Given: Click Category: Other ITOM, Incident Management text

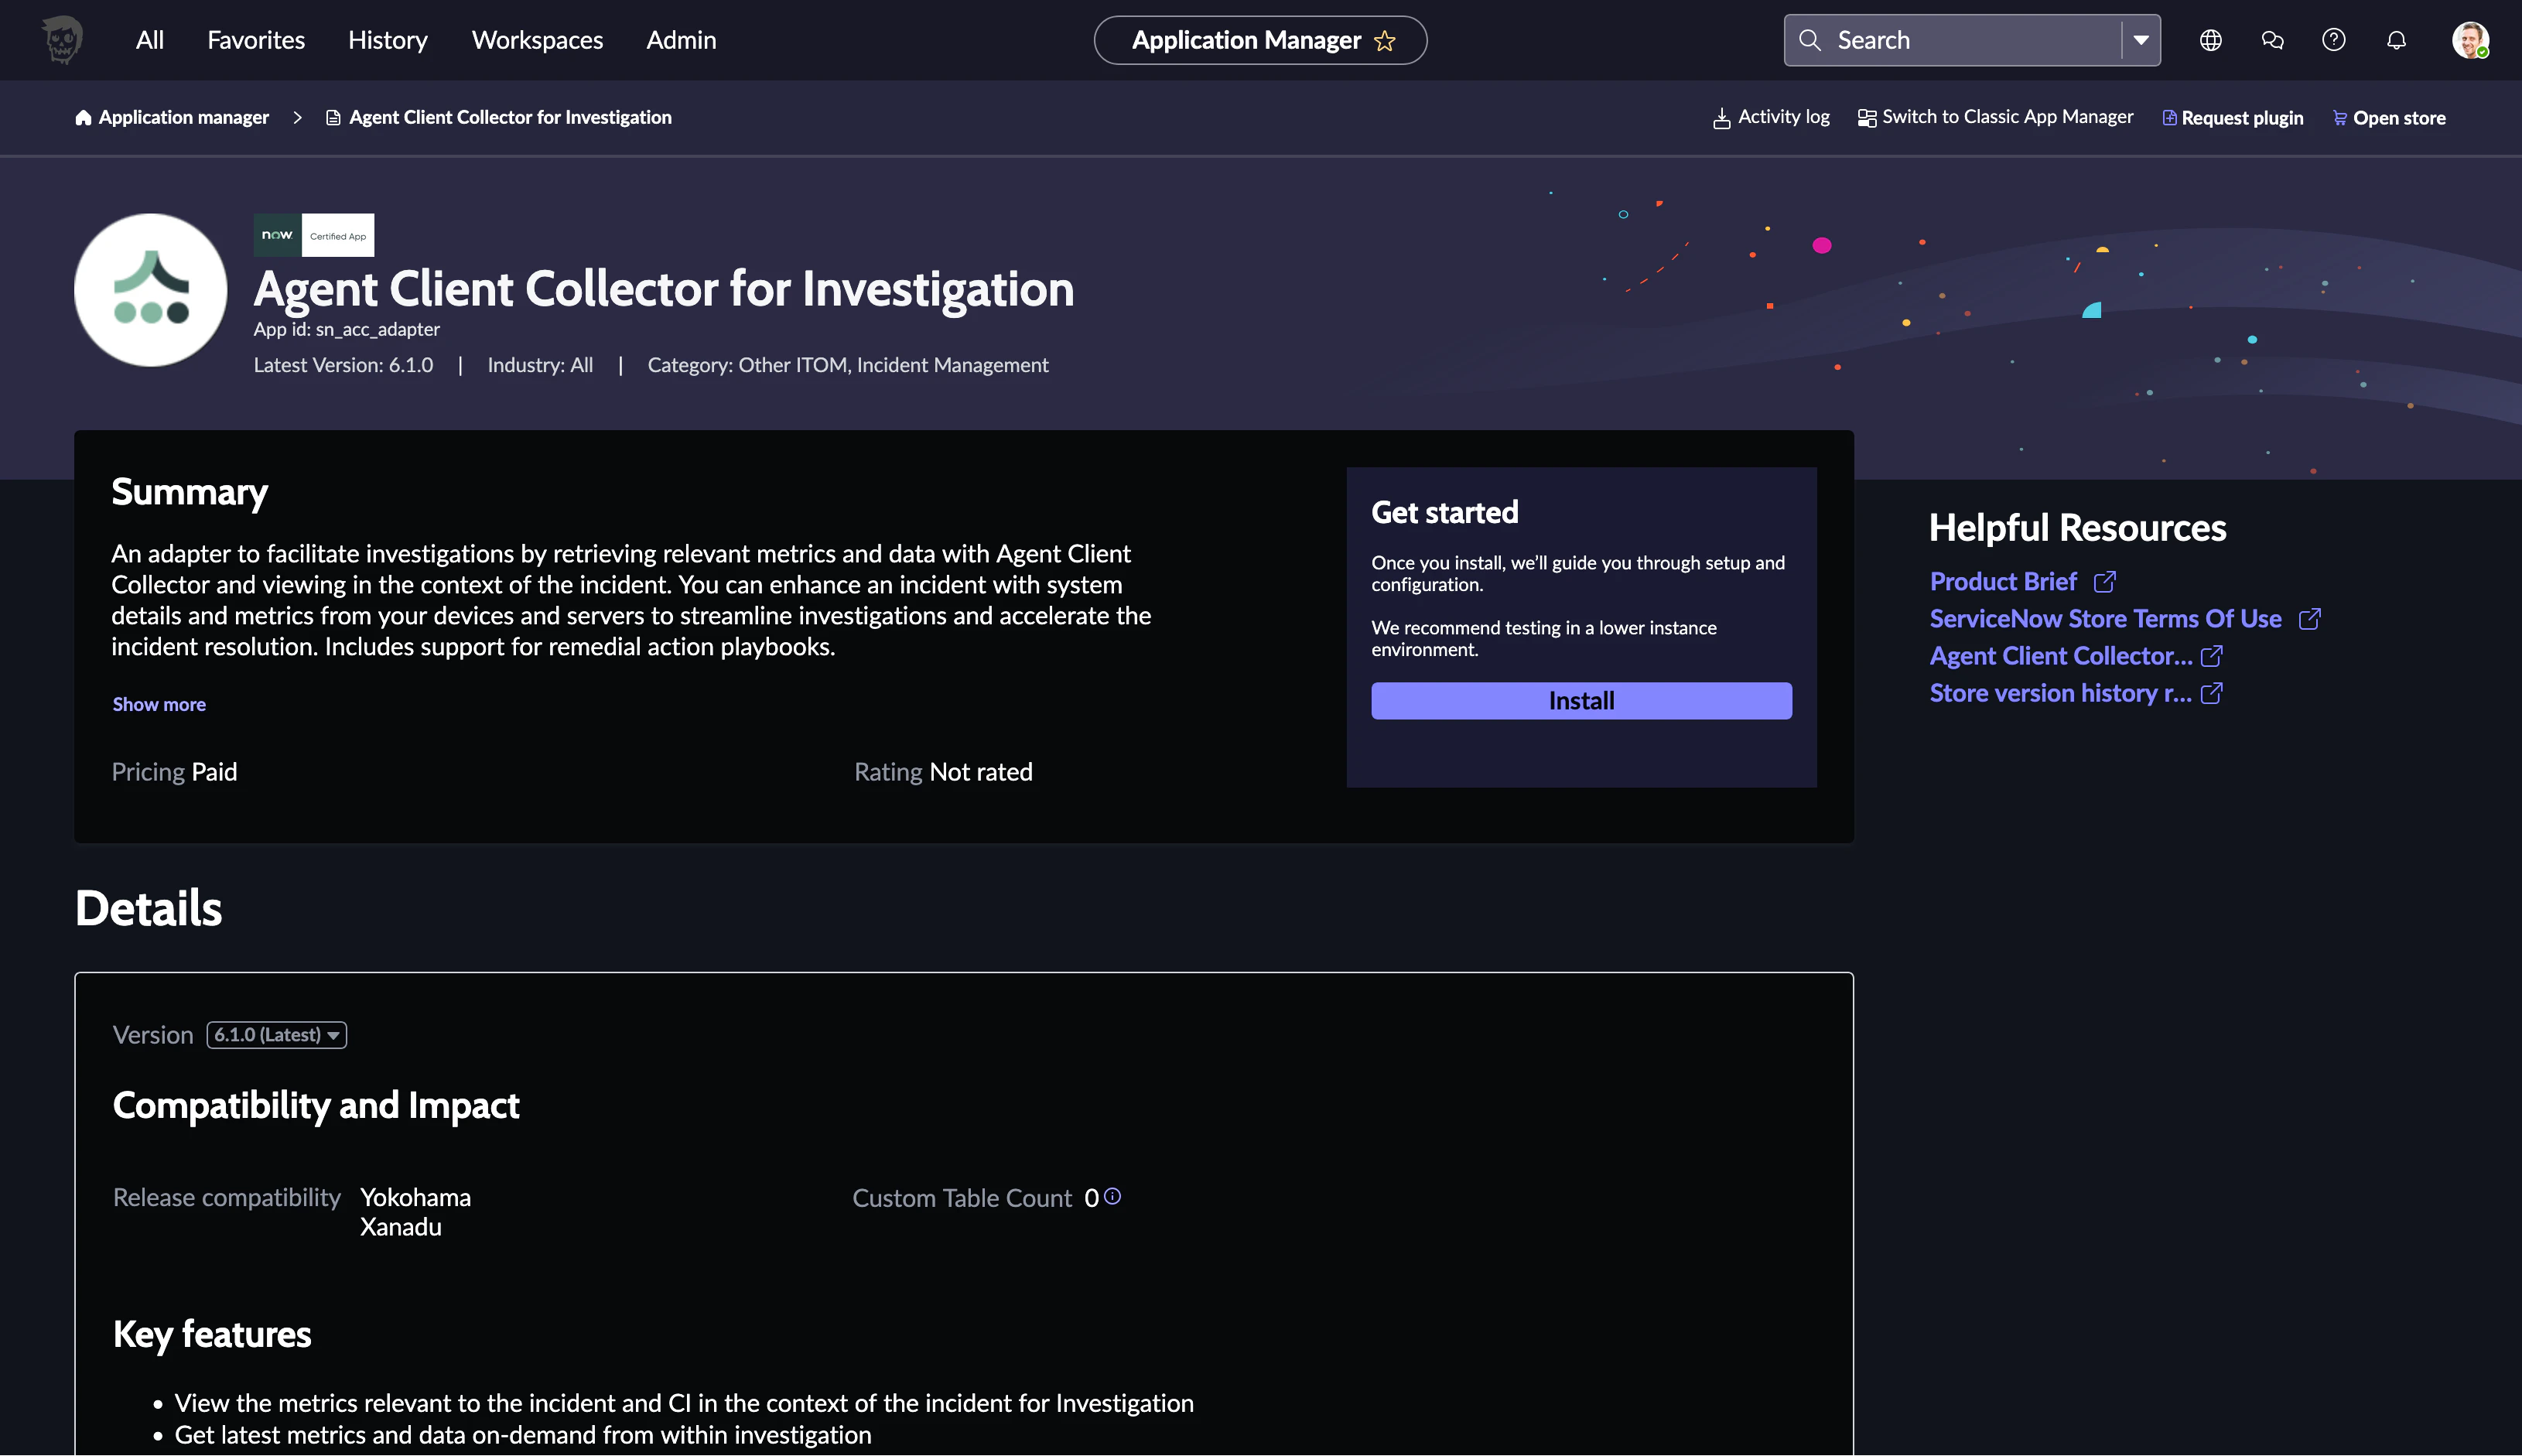Looking at the screenshot, I should [848, 365].
